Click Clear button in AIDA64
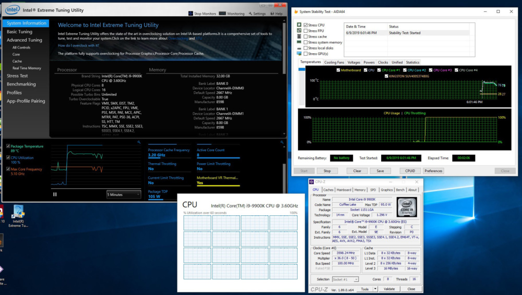This screenshot has height=295, width=522. tap(357, 171)
